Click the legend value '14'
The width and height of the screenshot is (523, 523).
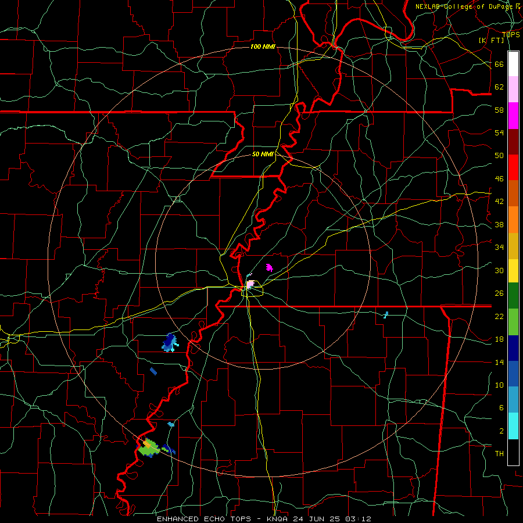tap(499, 362)
